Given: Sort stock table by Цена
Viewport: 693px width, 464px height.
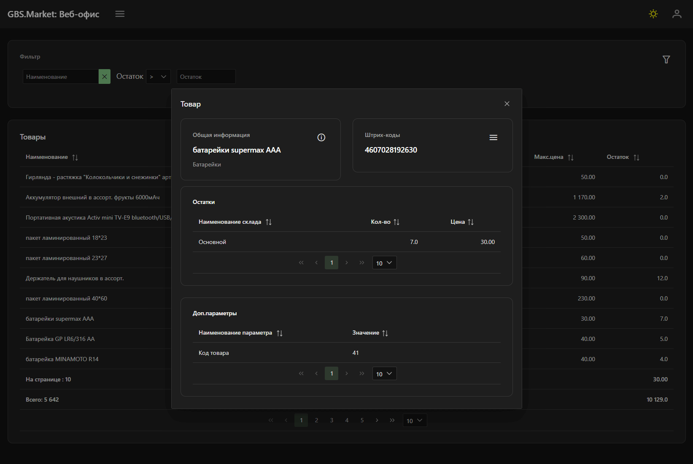Looking at the screenshot, I should coord(470,222).
